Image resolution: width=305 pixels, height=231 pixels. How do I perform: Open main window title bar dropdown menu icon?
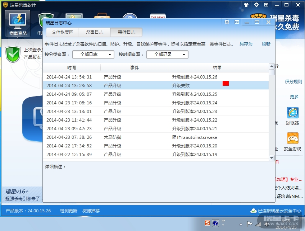pyautogui.click(x=266, y=5)
